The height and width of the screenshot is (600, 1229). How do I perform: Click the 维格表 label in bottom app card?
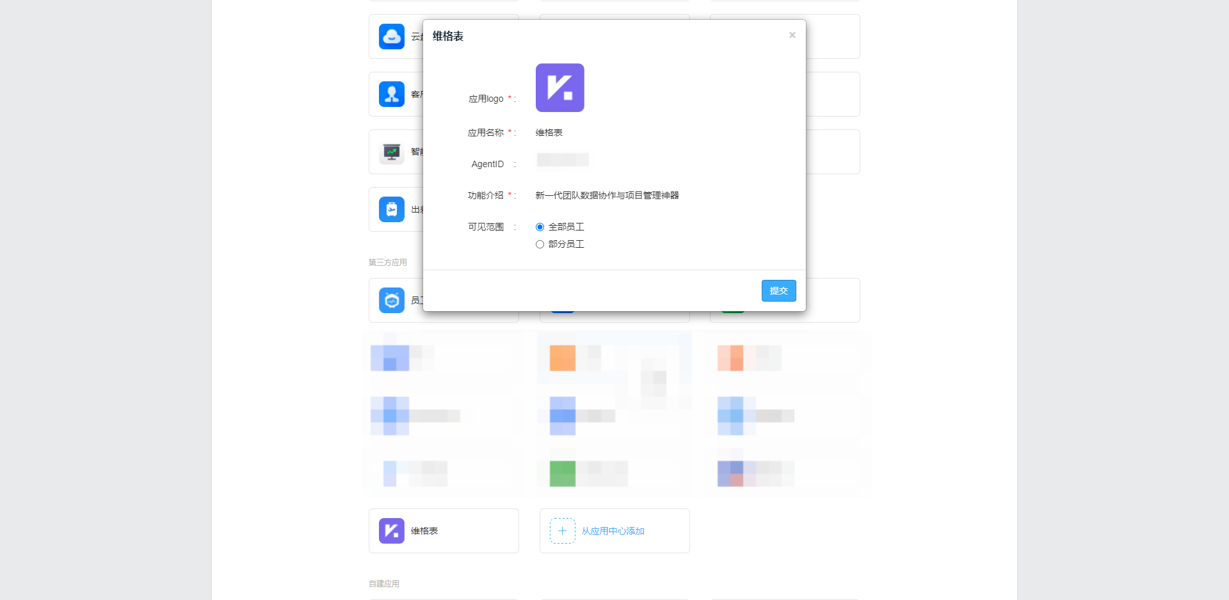pos(424,531)
